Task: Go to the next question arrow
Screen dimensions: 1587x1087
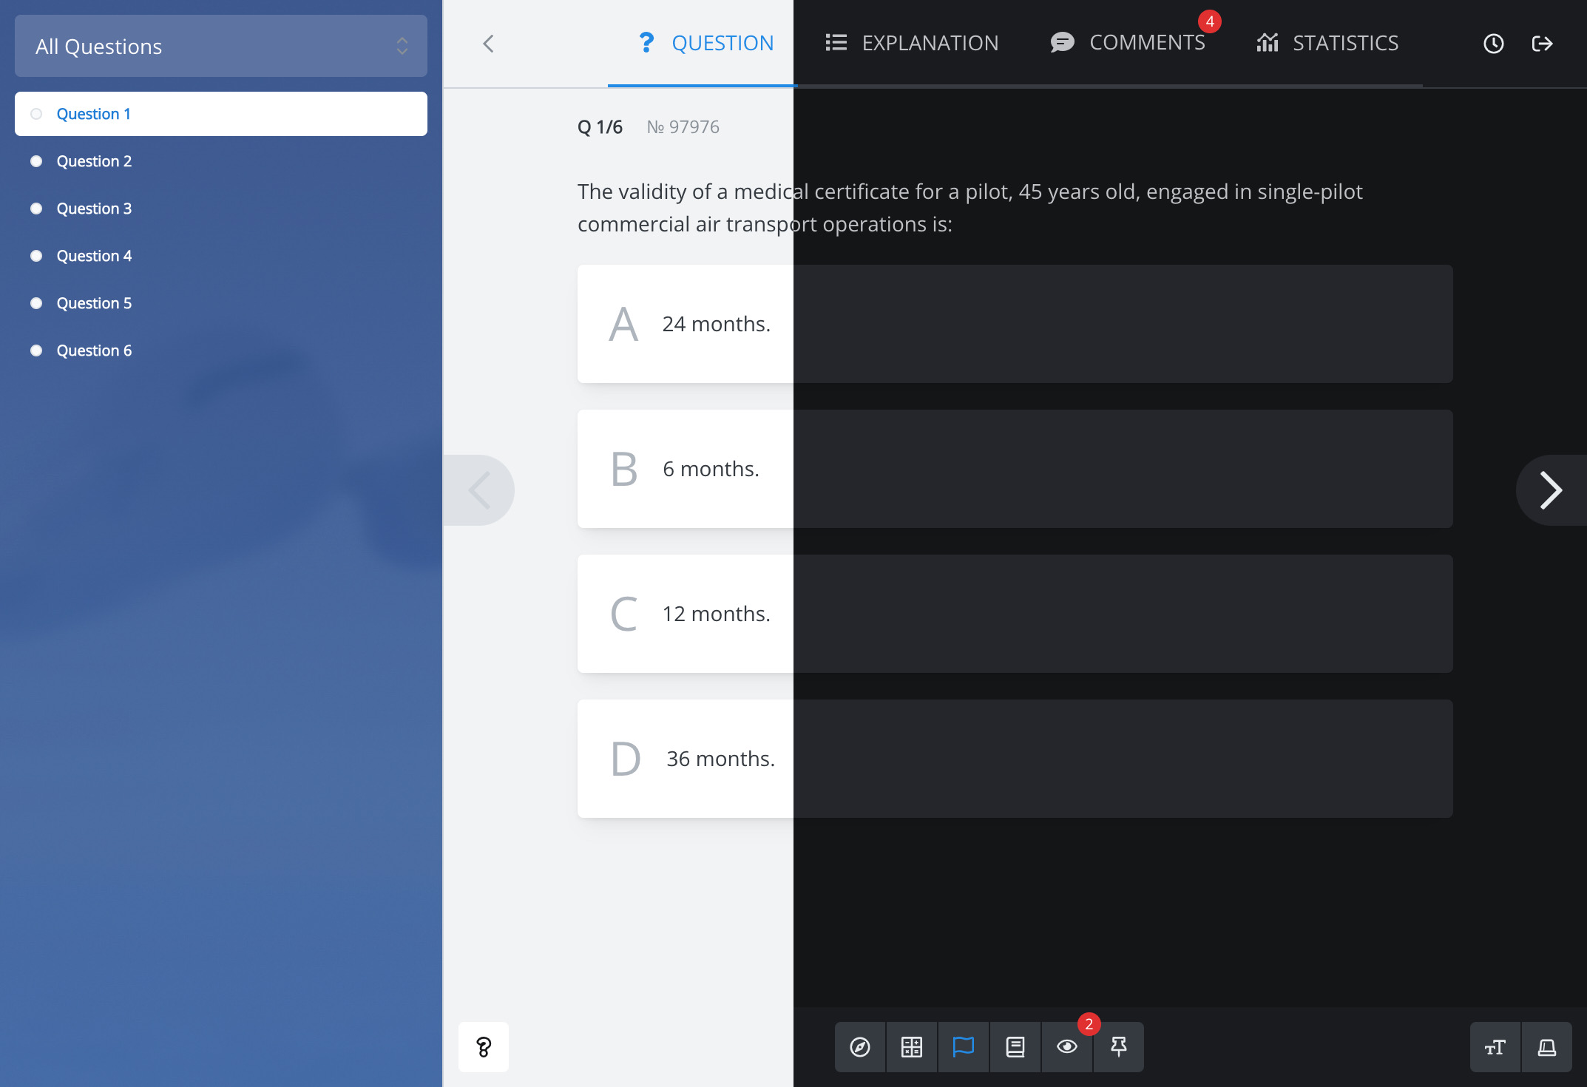Action: [1551, 490]
